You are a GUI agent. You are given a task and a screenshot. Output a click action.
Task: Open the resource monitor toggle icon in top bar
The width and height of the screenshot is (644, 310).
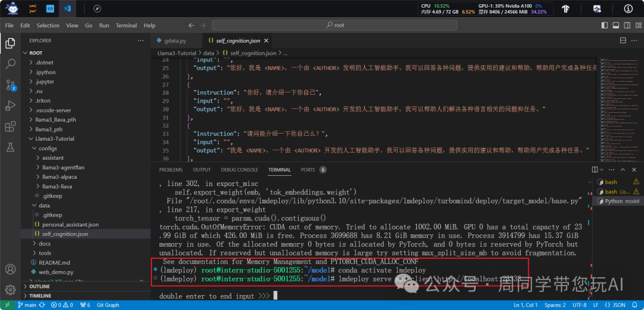click(597, 8)
